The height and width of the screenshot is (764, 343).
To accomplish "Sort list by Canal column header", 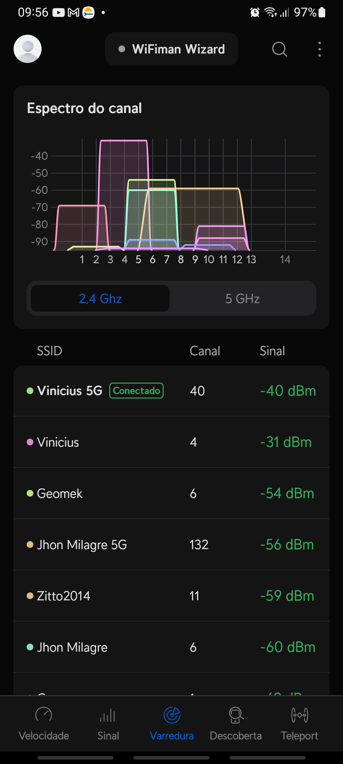I will [205, 351].
